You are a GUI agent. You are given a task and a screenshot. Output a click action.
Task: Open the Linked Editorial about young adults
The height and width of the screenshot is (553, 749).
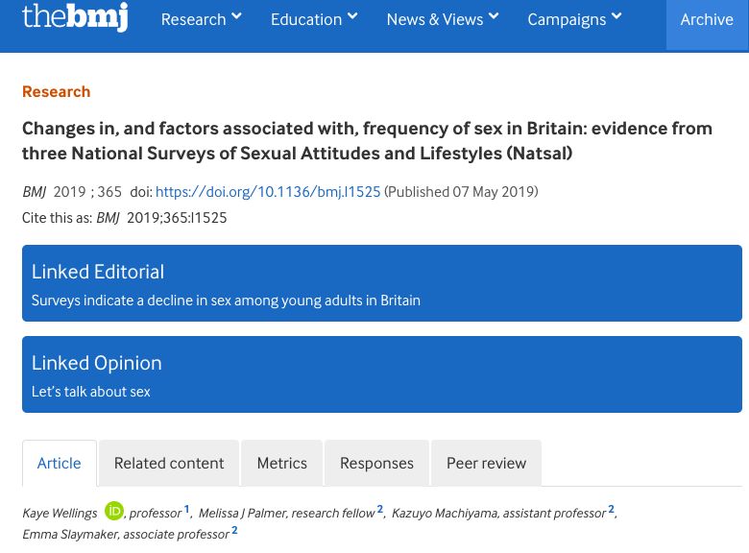pos(226,301)
